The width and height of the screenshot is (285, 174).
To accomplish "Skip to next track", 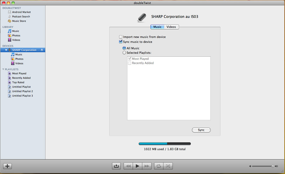I will [147, 166].
